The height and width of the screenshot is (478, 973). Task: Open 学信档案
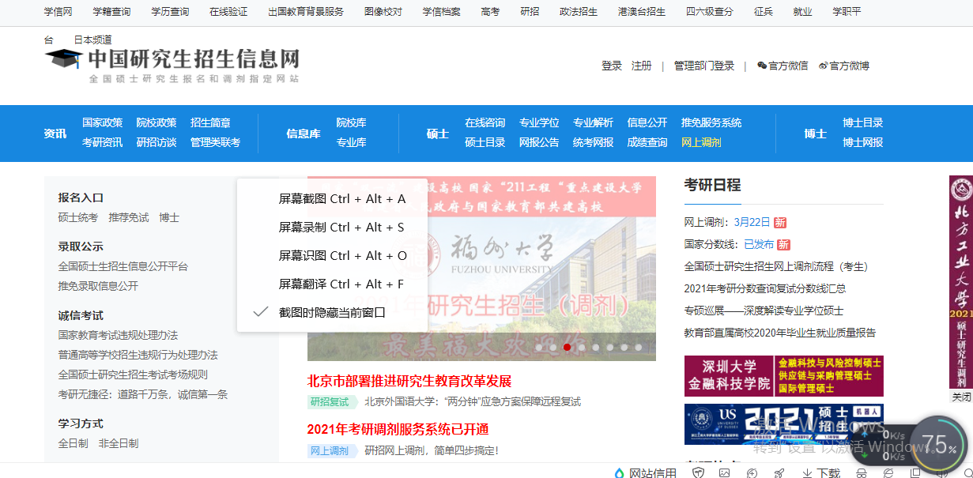[x=441, y=12]
